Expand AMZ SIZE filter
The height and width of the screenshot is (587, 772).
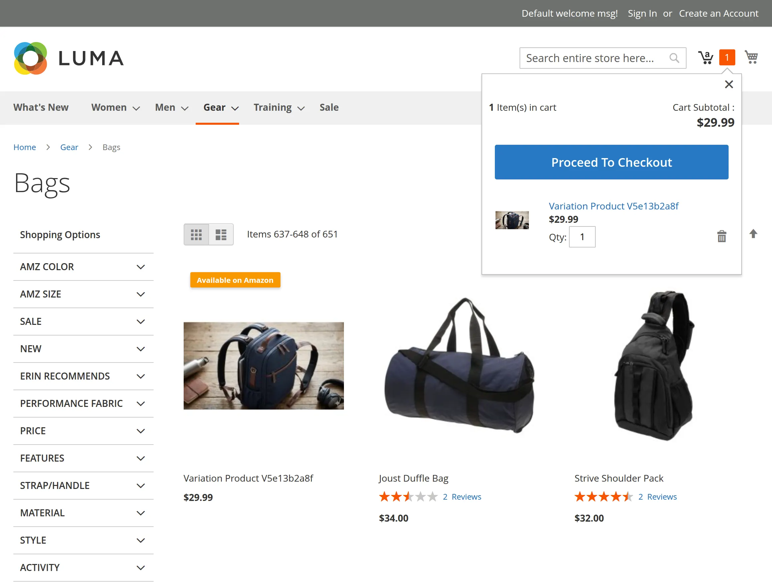point(83,294)
